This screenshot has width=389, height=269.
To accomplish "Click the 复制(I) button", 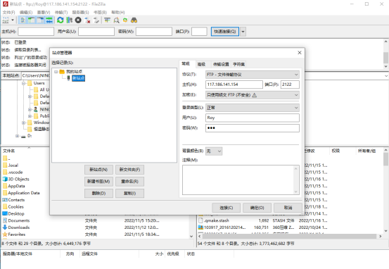I will pos(129,193).
